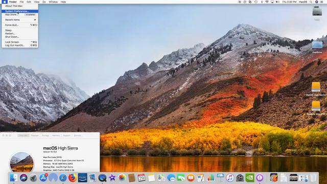Screen dimensions: 327x184
Task: Launch FaceTime from the Dock
Action: [x=181, y=178]
